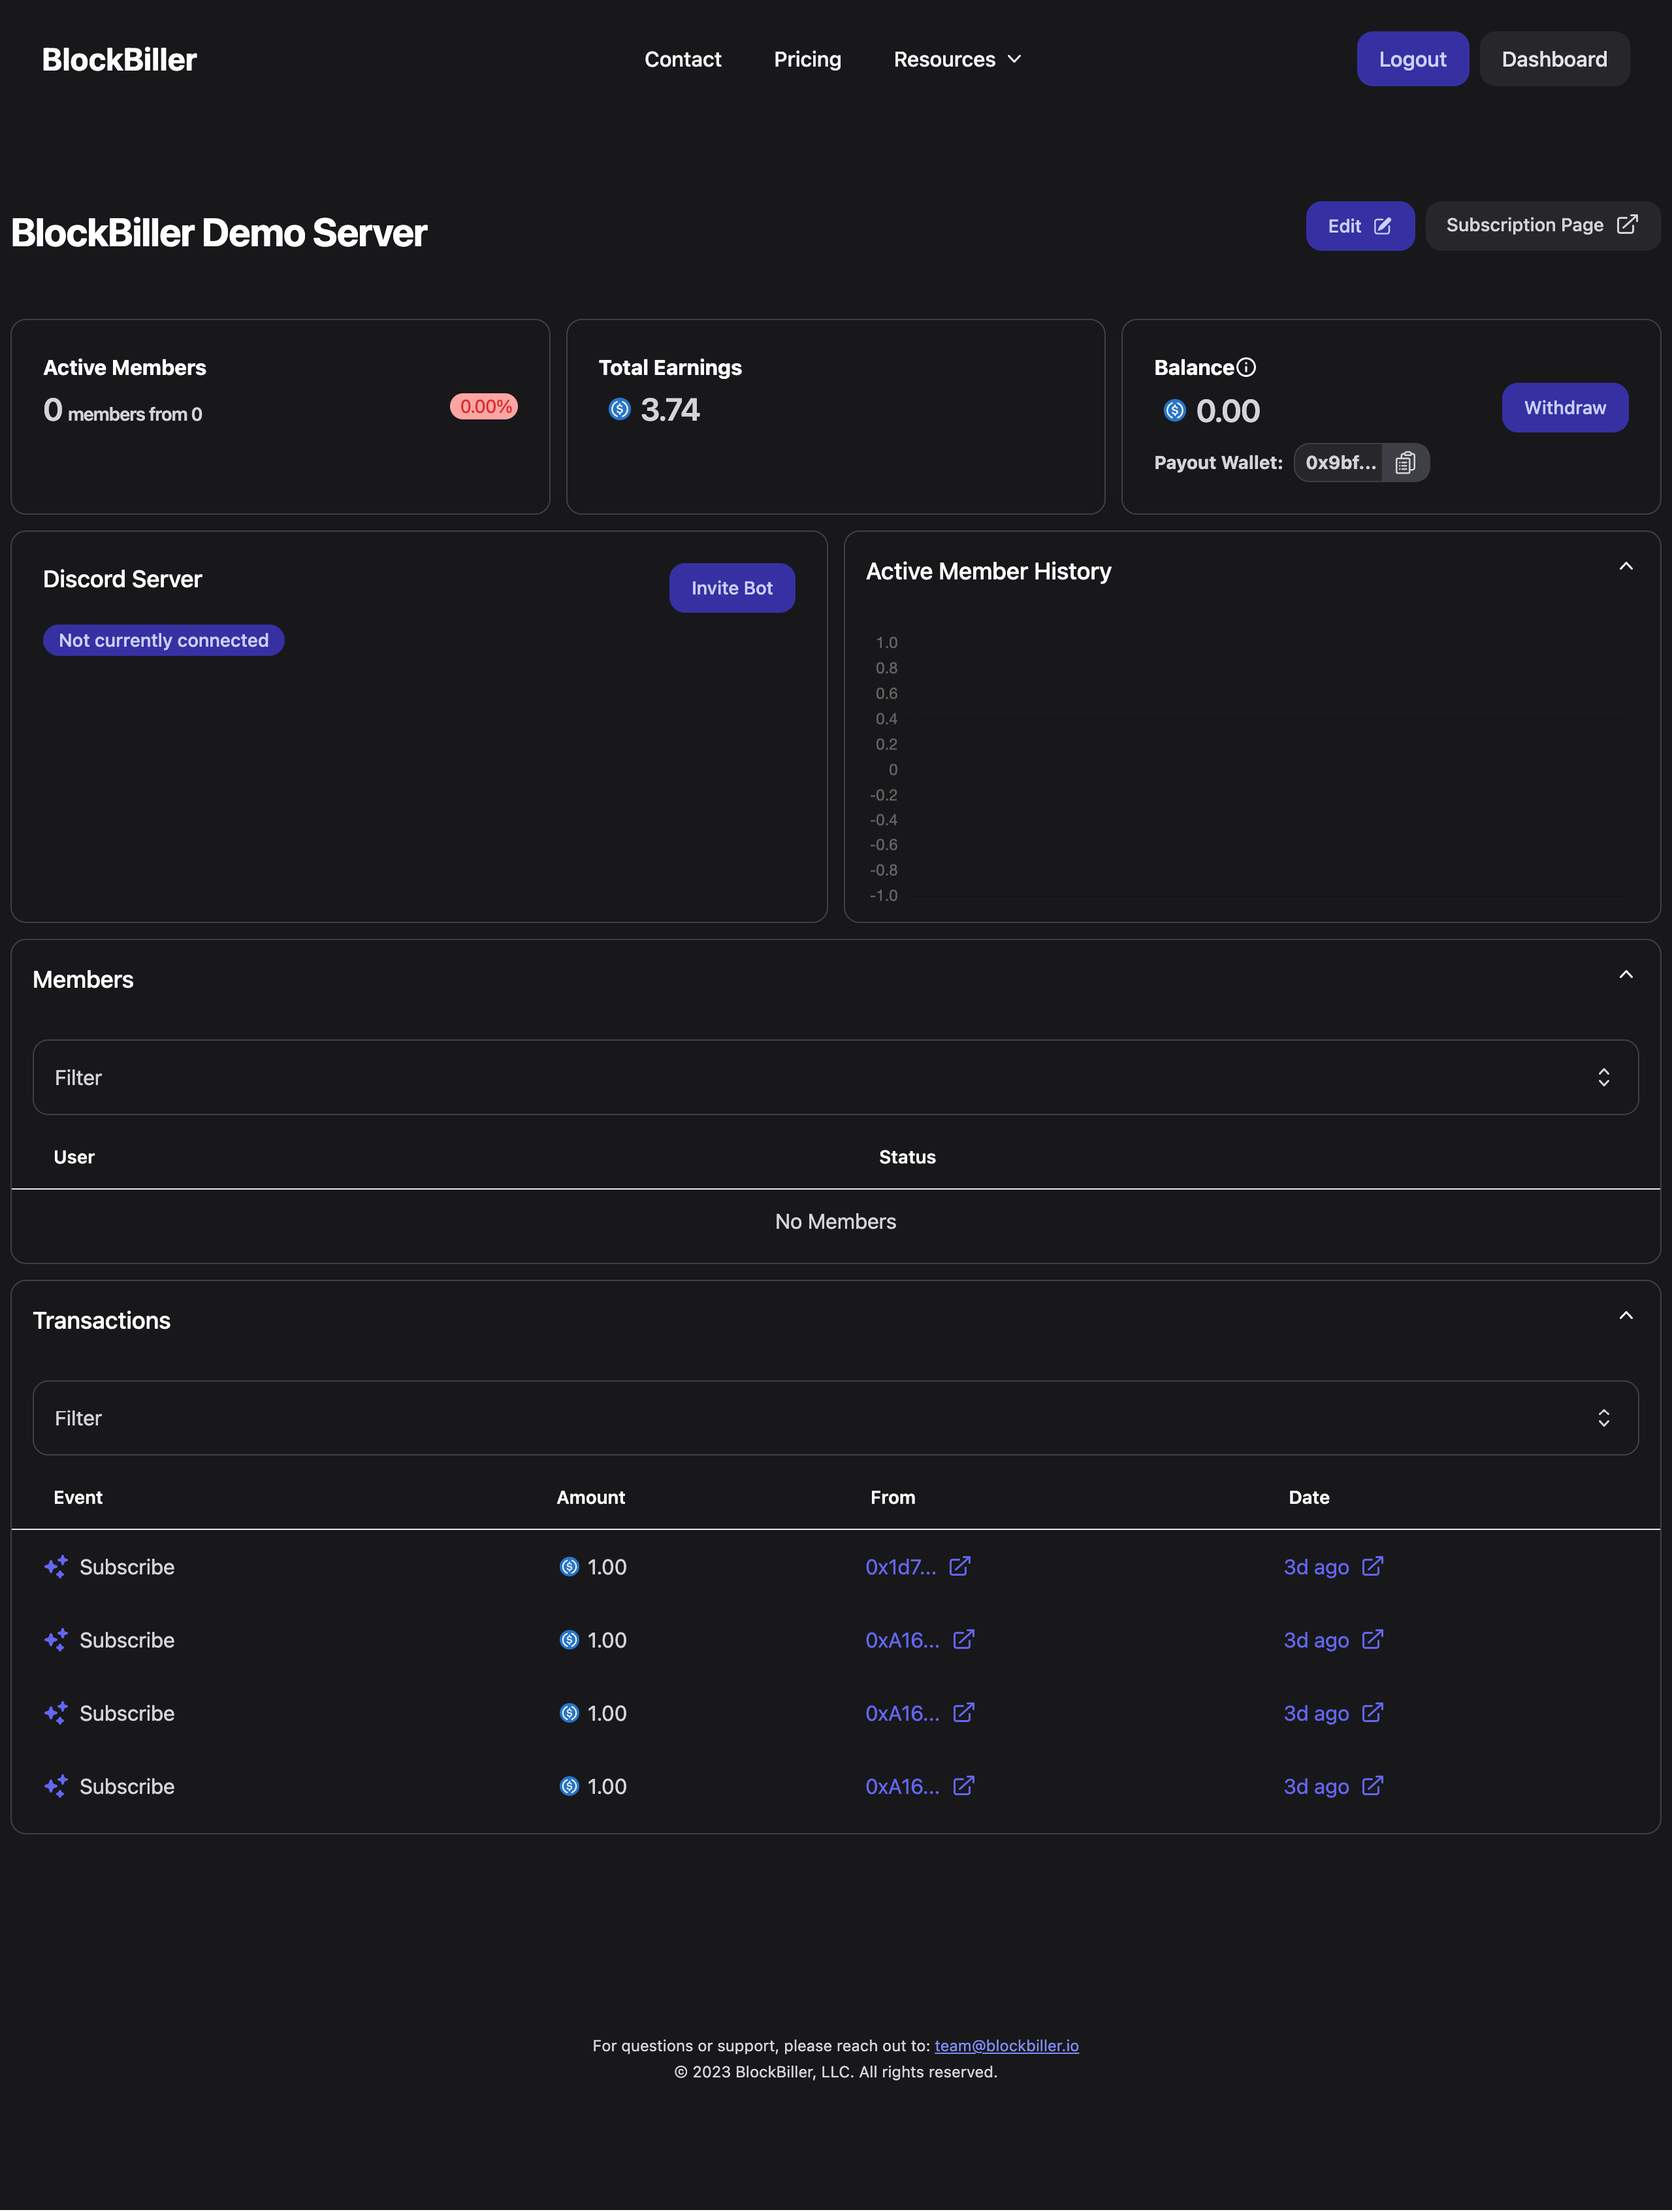
Task: Open the Dashboard
Action: pos(1554,59)
